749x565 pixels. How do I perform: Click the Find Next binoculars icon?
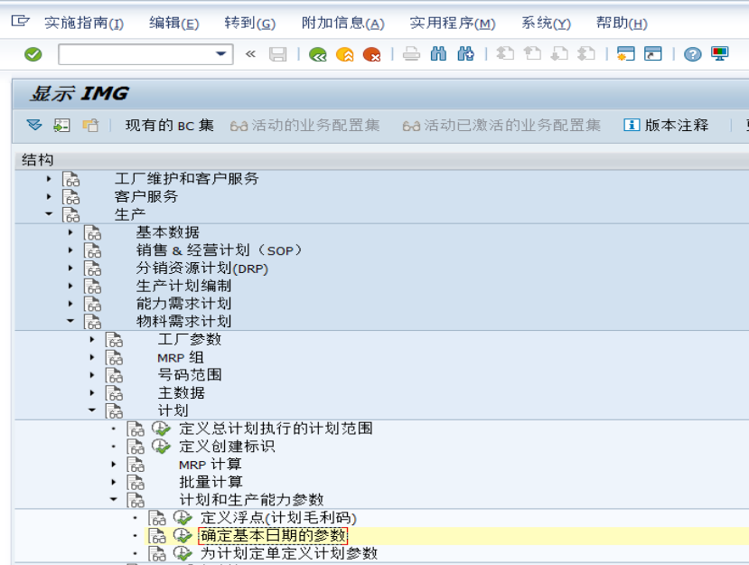pyautogui.click(x=465, y=53)
